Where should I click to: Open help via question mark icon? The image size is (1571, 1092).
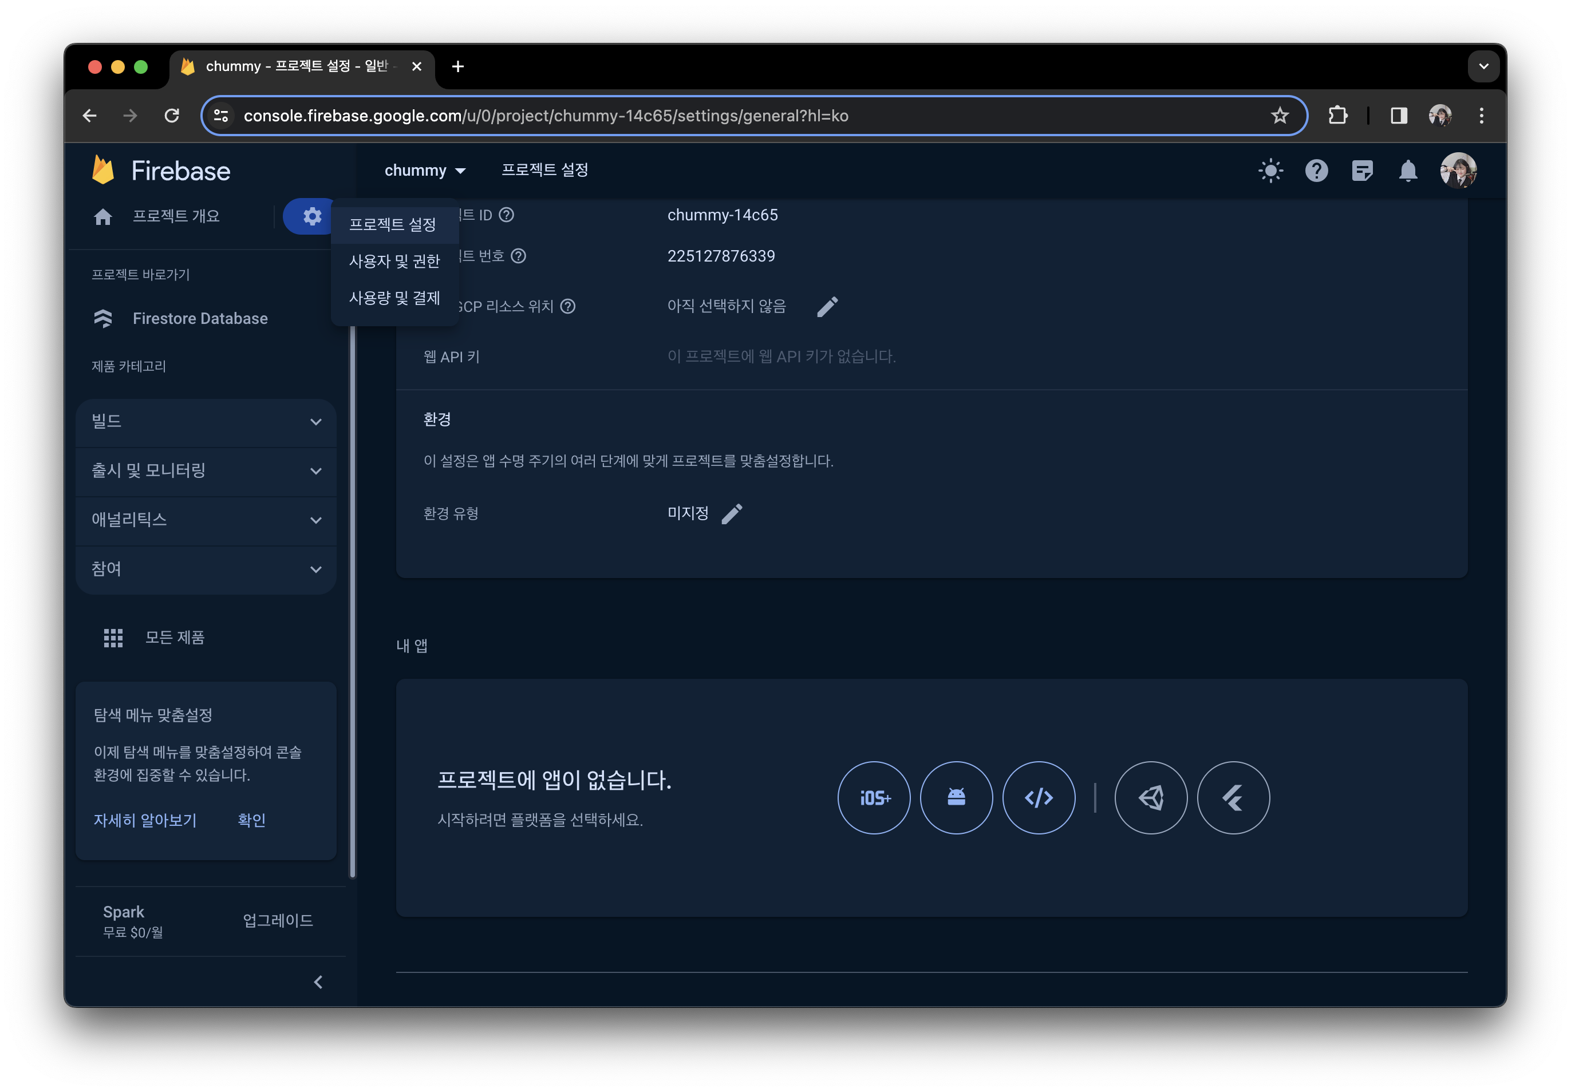[1316, 171]
